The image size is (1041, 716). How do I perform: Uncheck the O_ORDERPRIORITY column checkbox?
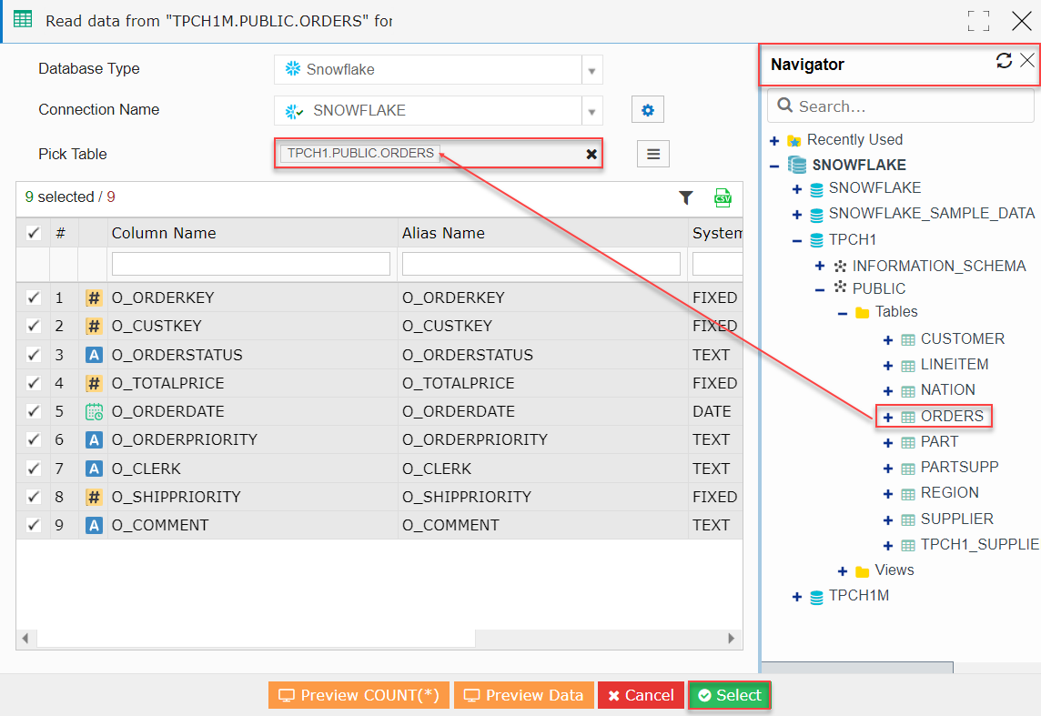click(x=33, y=439)
